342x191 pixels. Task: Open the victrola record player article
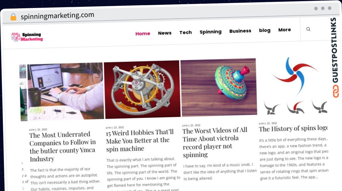click(x=215, y=143)
